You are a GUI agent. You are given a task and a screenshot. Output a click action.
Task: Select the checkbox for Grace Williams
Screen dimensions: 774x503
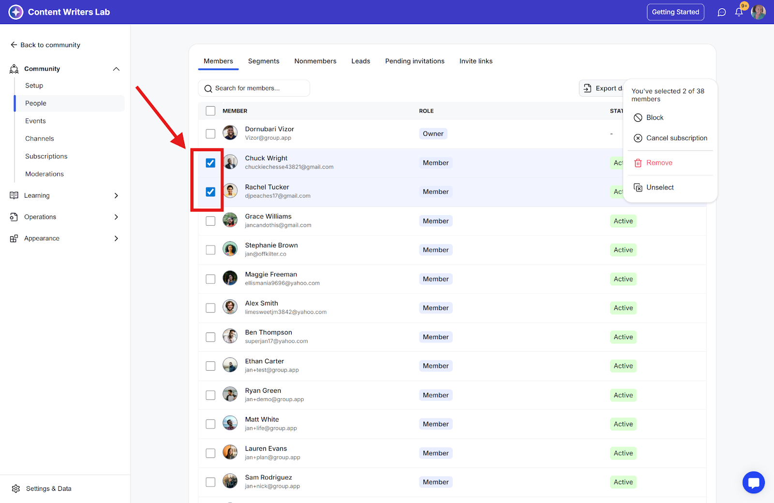coord(210,221)
